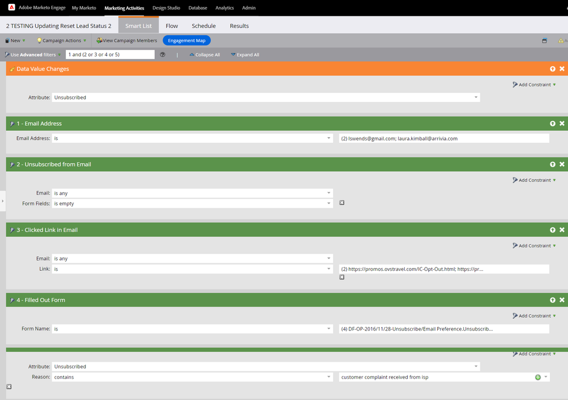
Task: Remove Unsubscribed from Email filter
Action: click(562, 164)
